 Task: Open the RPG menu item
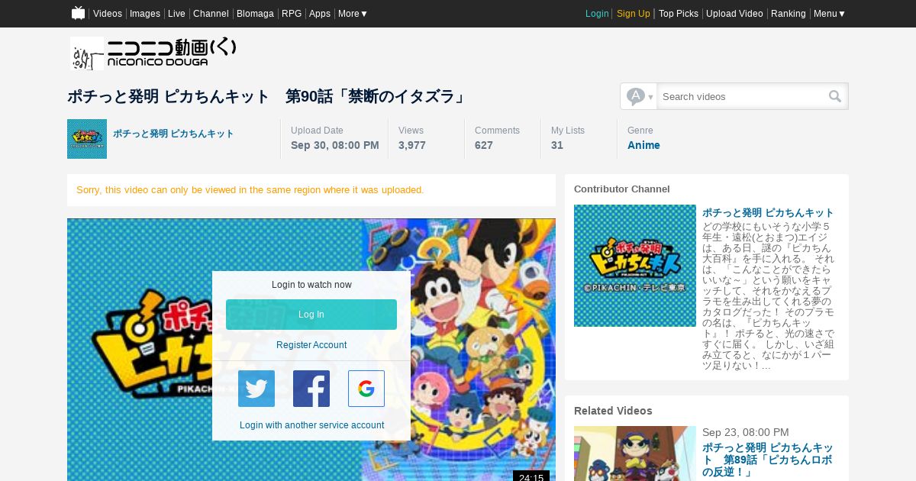(x=292, y=14)
